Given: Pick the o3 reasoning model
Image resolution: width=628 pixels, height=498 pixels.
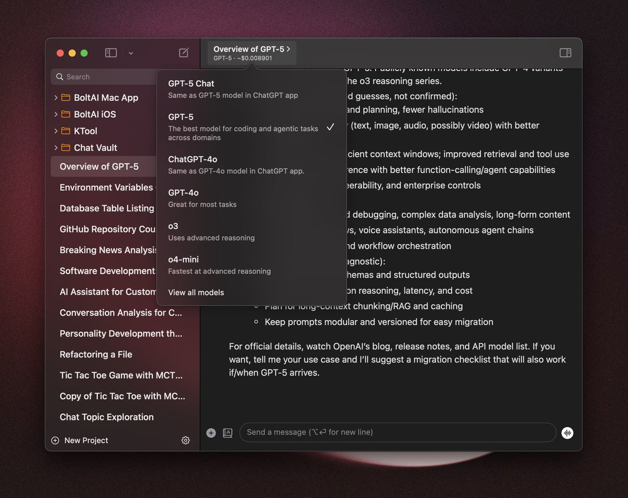Looking at the screenshot, I should [x=251, y=231].
